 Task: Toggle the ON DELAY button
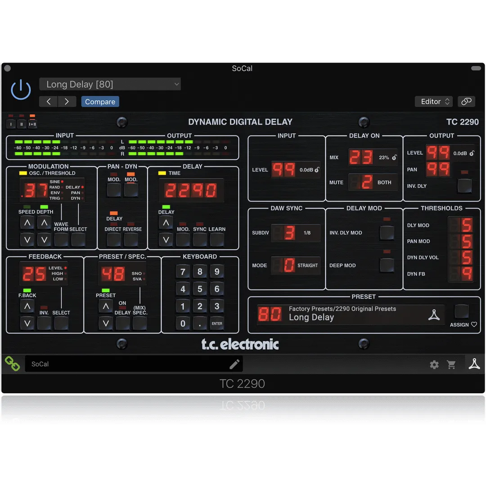[x=123, y=323]
